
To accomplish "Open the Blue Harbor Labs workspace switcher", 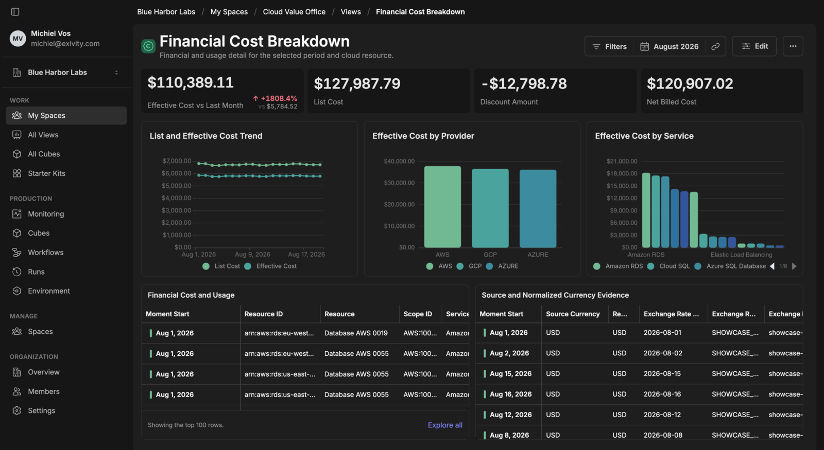I will coord(66,73).
